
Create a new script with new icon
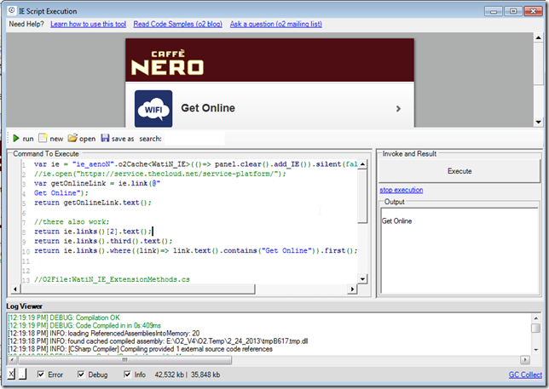tap(43, 138)
